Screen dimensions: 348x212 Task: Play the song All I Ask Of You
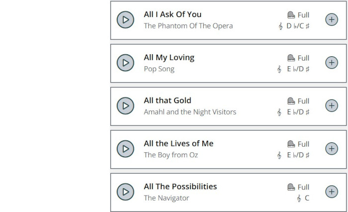125,20
